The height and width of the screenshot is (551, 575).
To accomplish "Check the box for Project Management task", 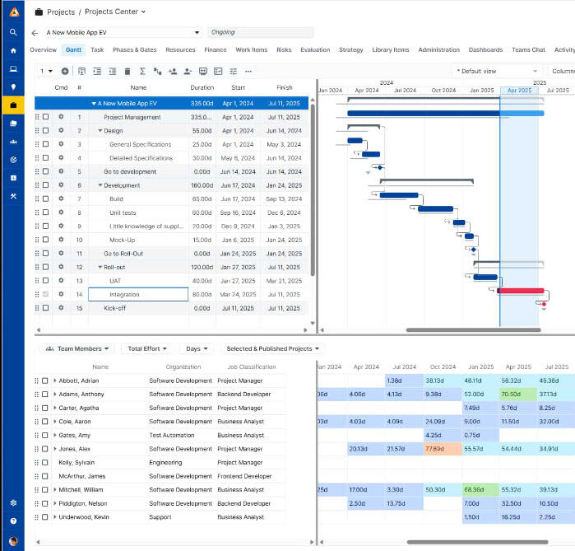I will coord(45,118).
